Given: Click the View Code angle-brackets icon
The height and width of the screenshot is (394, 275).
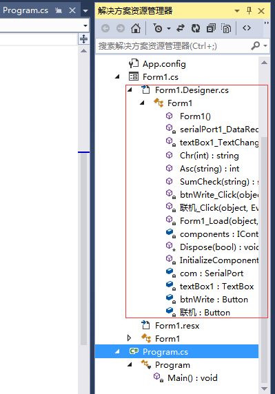Looking at the screenshot, I should 247,28.
